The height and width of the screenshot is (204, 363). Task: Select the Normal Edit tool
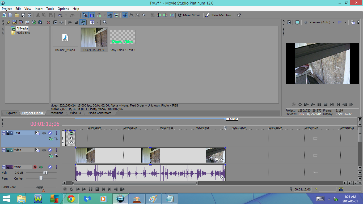click(125, 15)
